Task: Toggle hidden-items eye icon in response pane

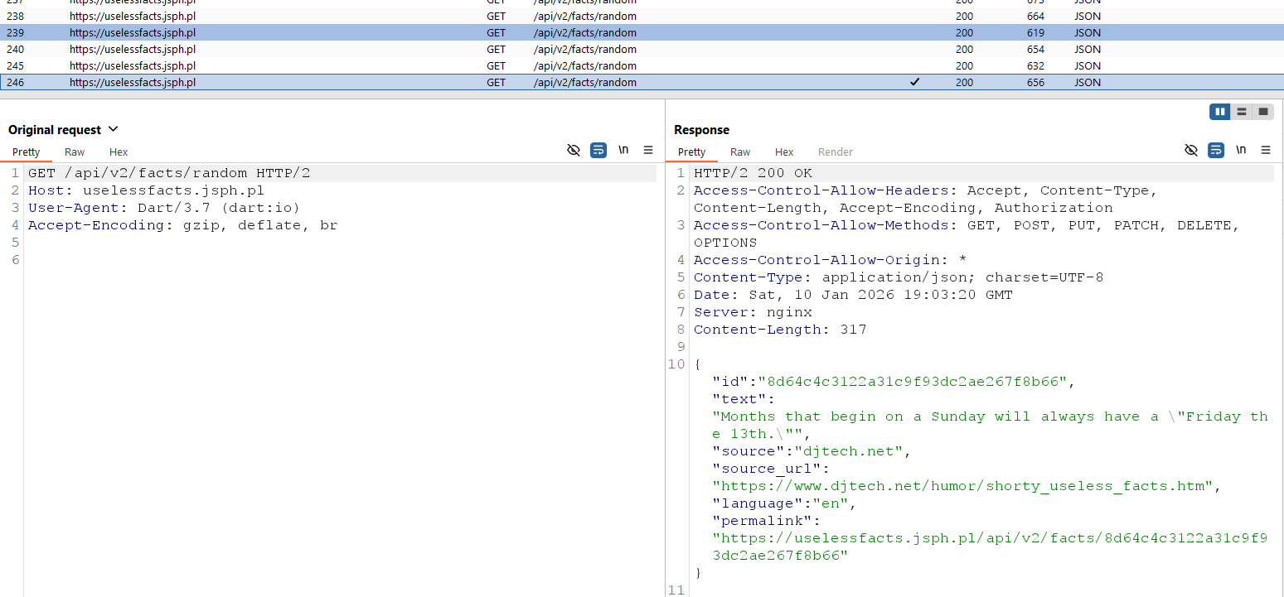Action: pos(1191,150)
